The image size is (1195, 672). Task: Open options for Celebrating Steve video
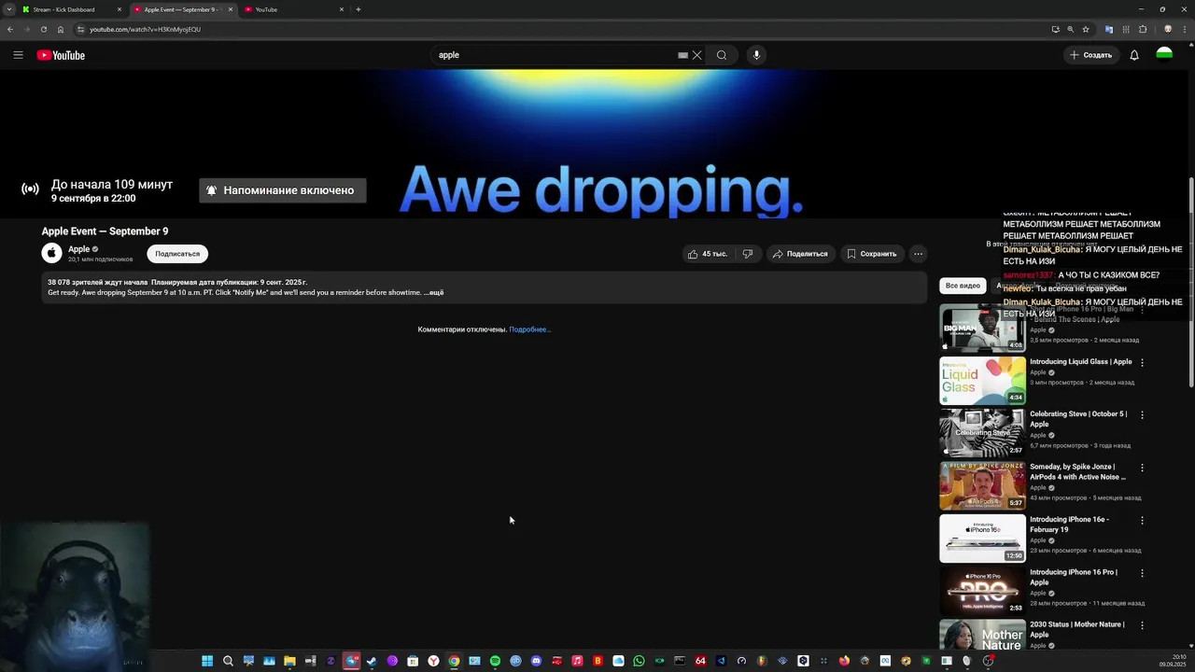1142,414
